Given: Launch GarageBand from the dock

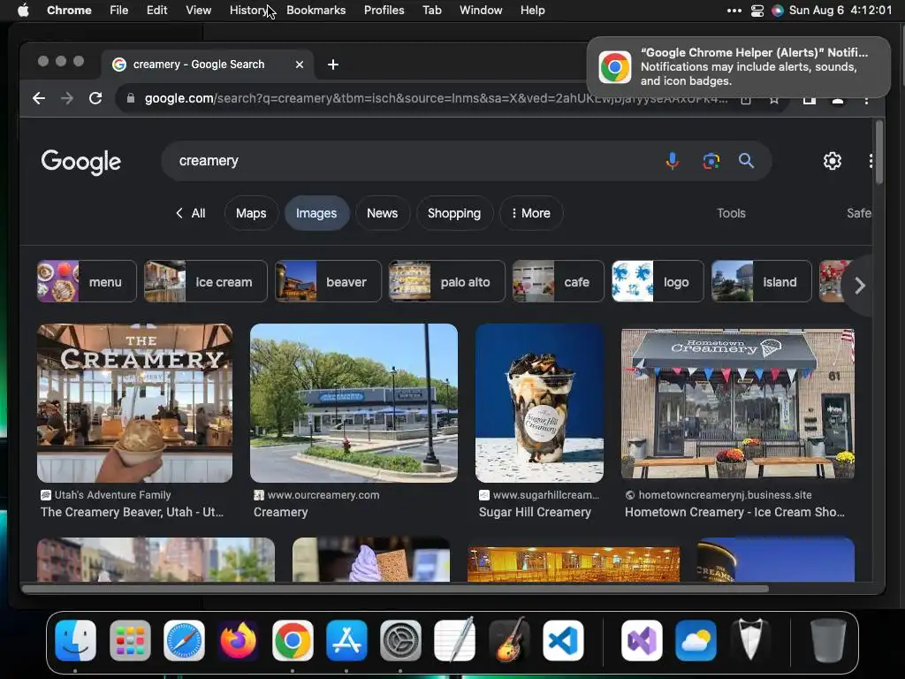Looking at the screenshot, I should (509, 640).
